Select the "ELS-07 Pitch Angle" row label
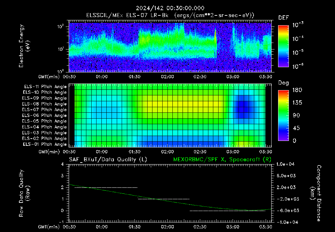The height and width of the screenshot is (232, 335). 44,110
